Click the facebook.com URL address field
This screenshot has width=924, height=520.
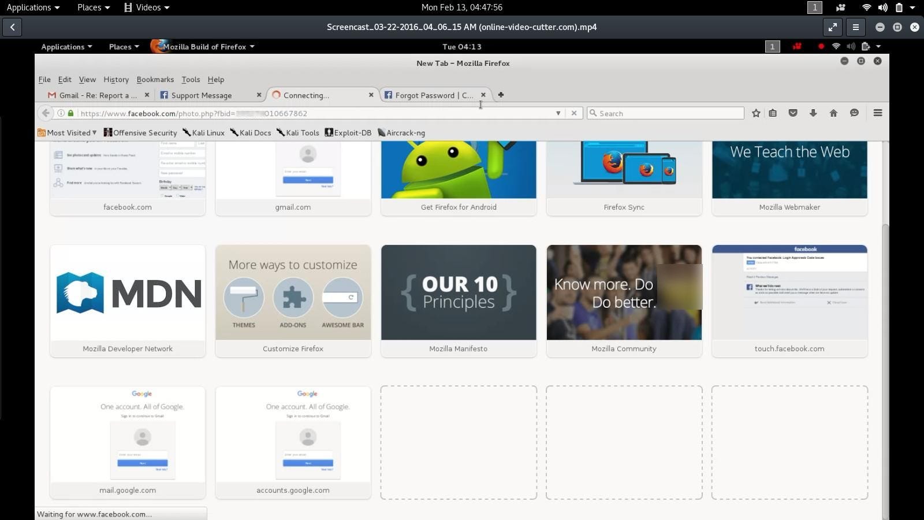[x=312, y=113]
